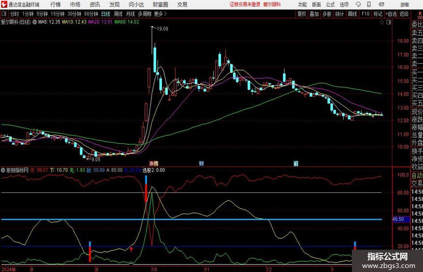Open the 发现 menu
The width and height of the screenshot is (423, 272).
coord(115,4)
